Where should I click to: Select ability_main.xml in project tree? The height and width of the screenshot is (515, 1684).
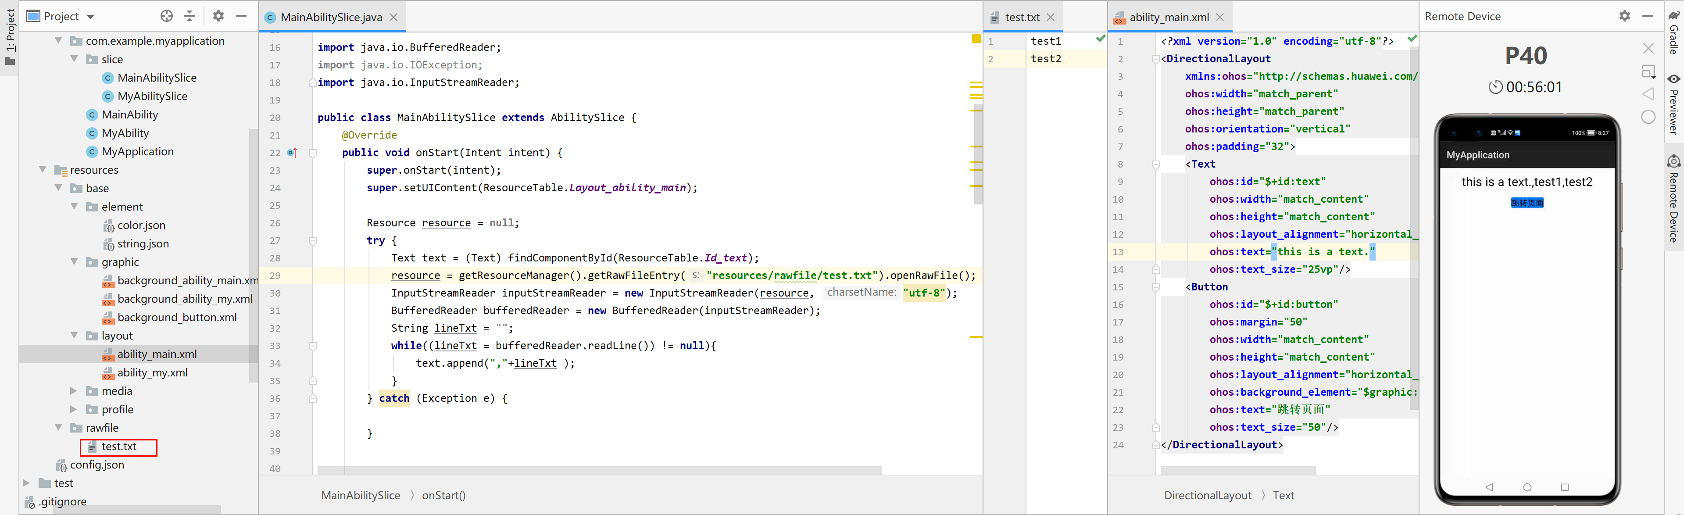pos(157,354)
